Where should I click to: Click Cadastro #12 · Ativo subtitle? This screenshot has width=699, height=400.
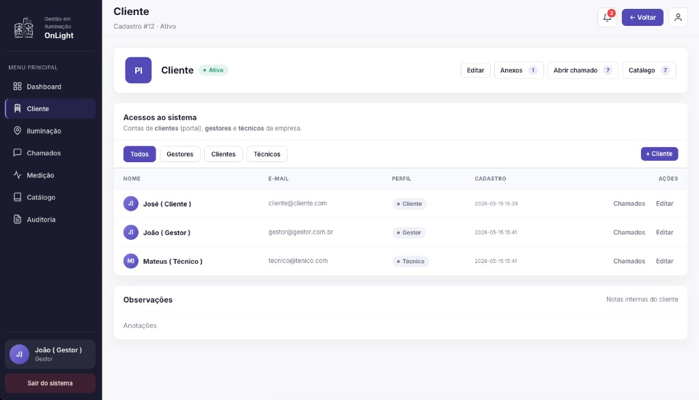point(145,27)
